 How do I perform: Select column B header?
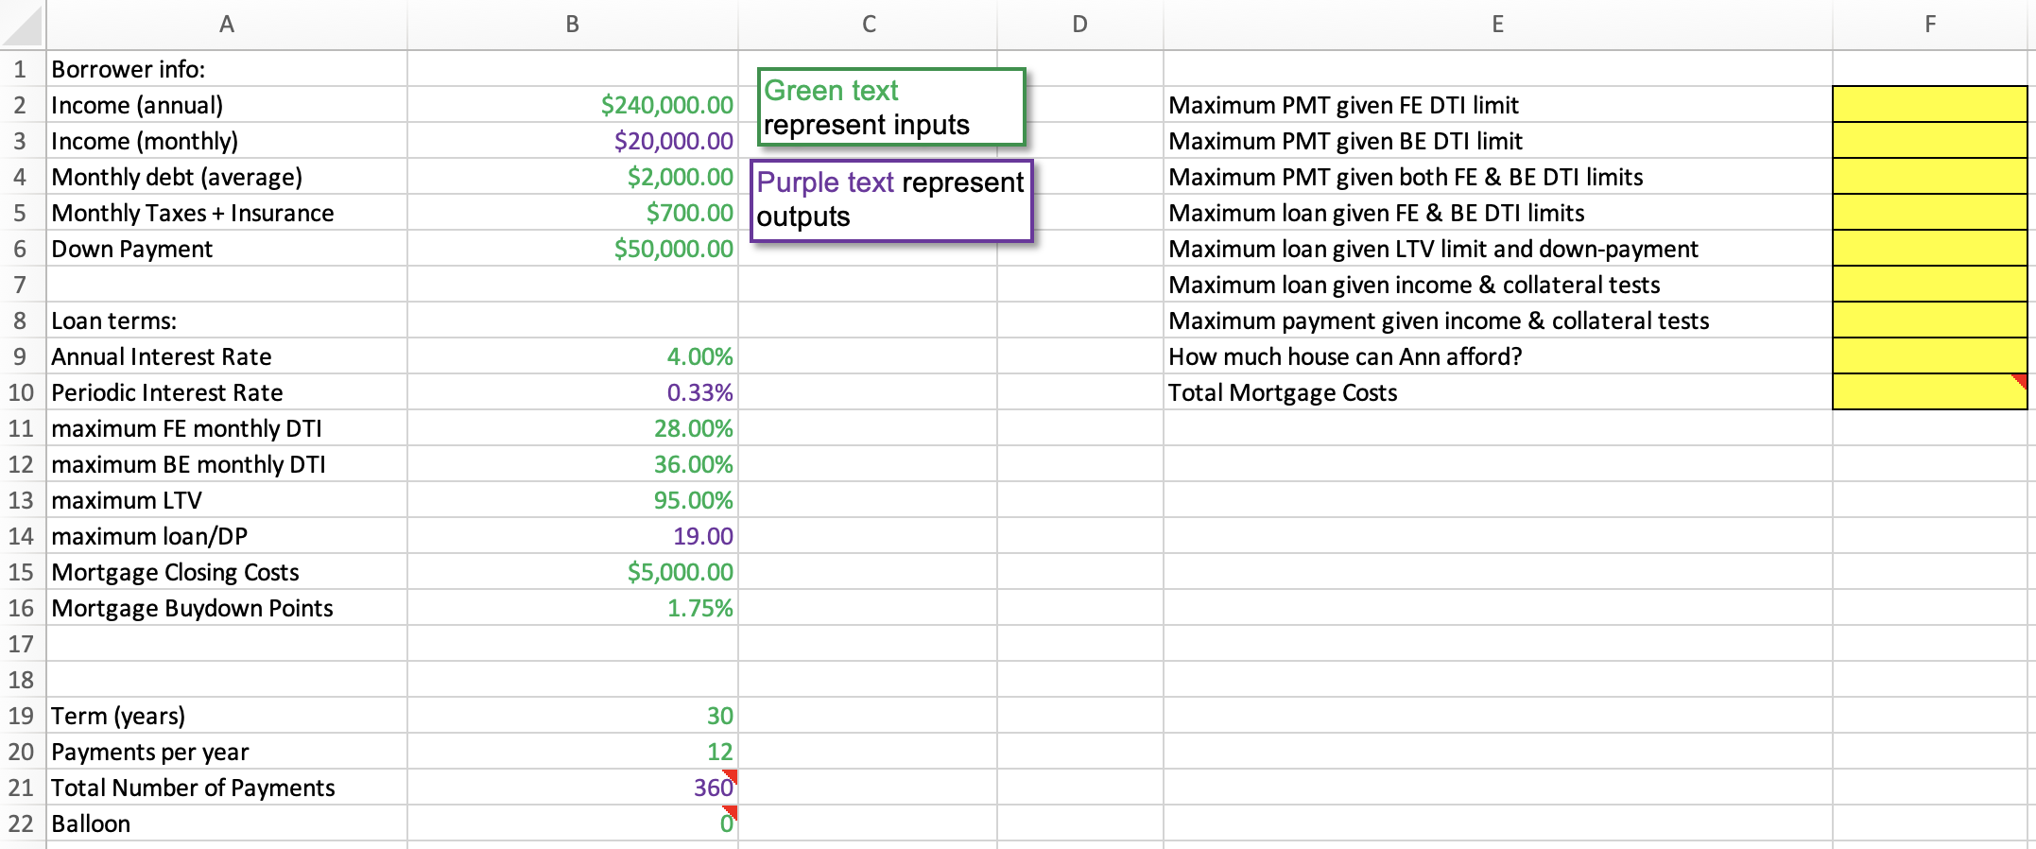tap(573, 25)
